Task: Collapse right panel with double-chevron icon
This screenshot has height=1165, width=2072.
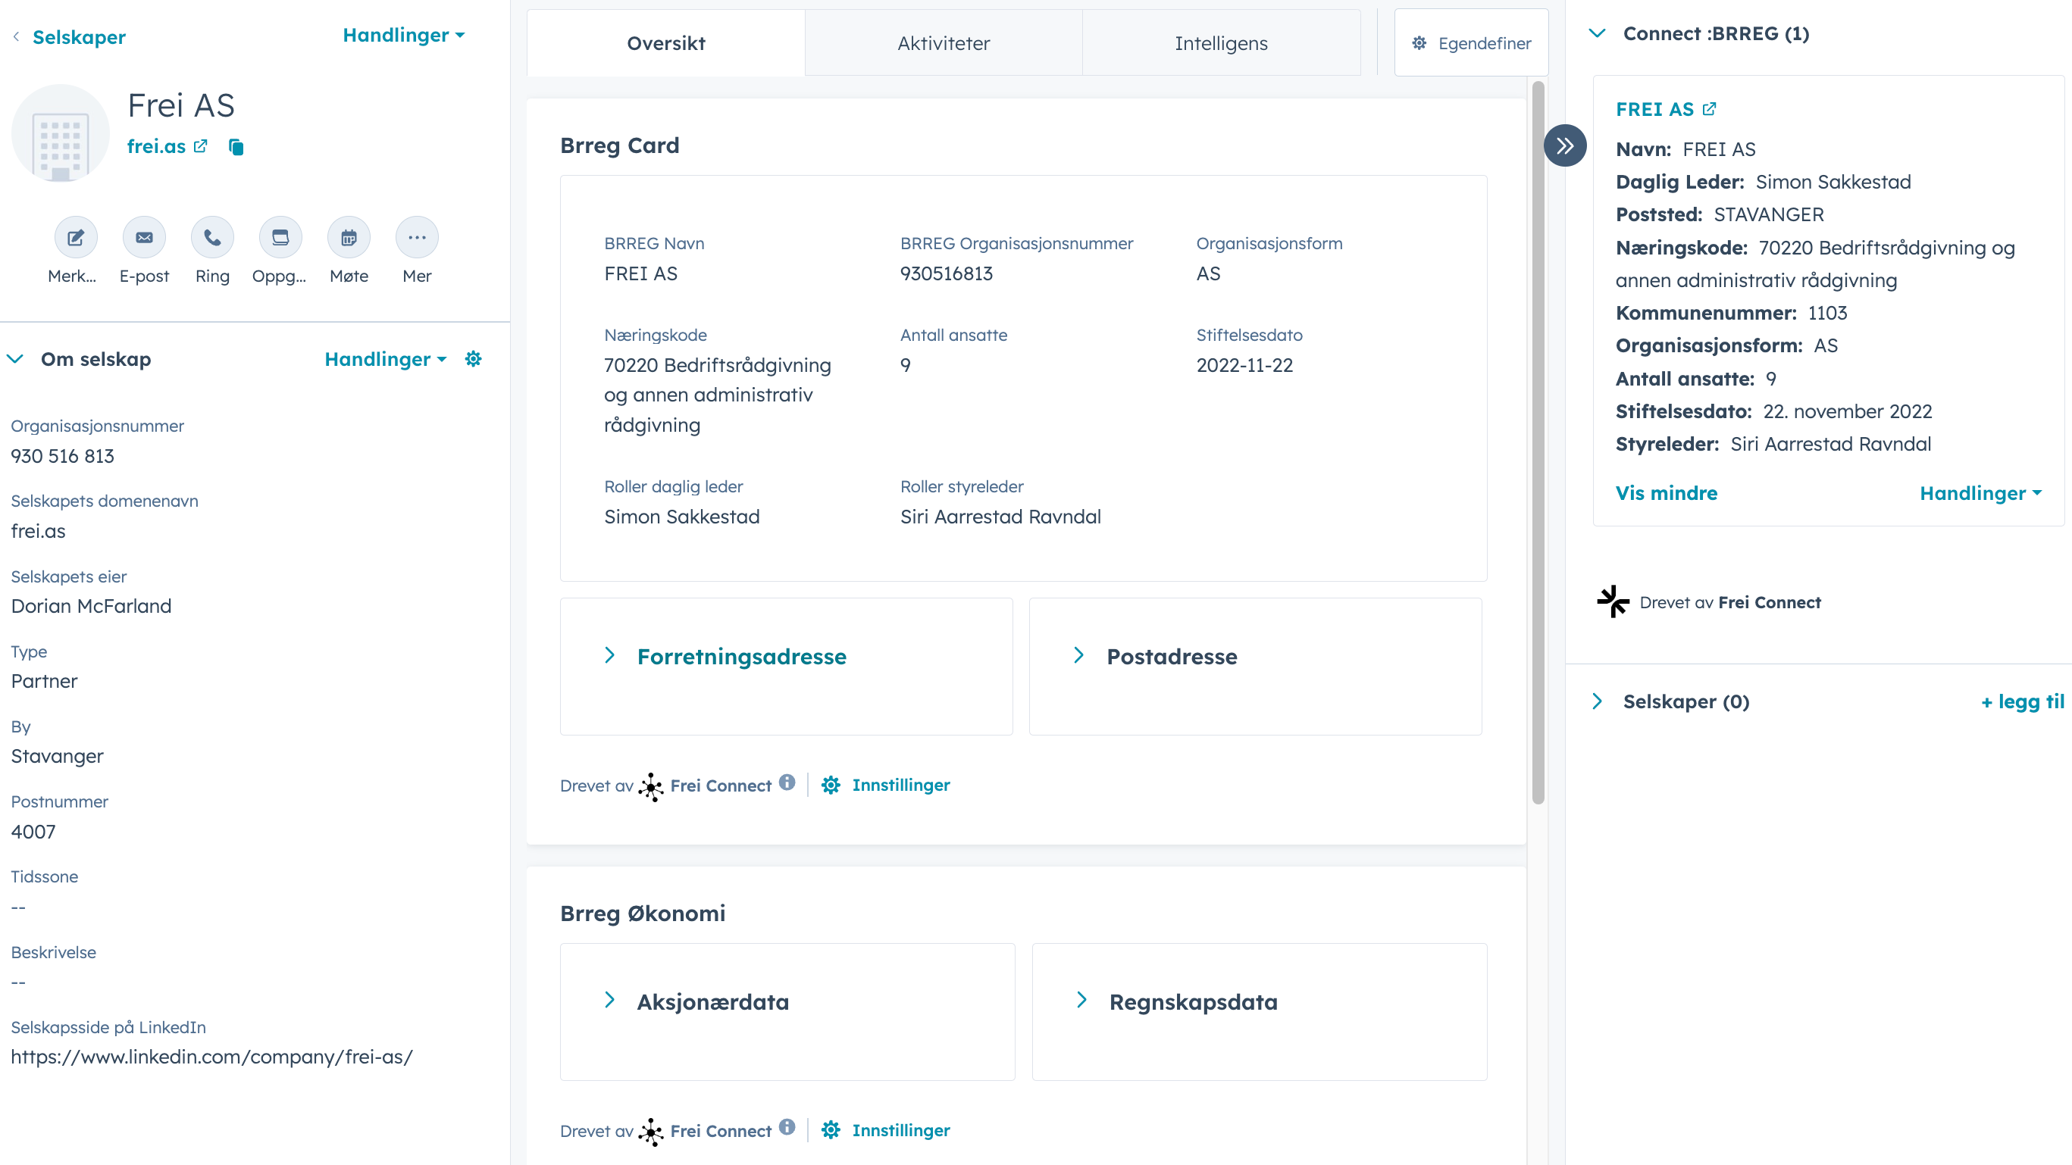Action: pos(1565,145)
